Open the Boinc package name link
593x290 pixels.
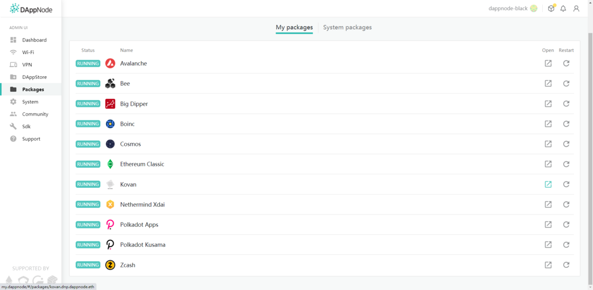(x=127, y=124)
